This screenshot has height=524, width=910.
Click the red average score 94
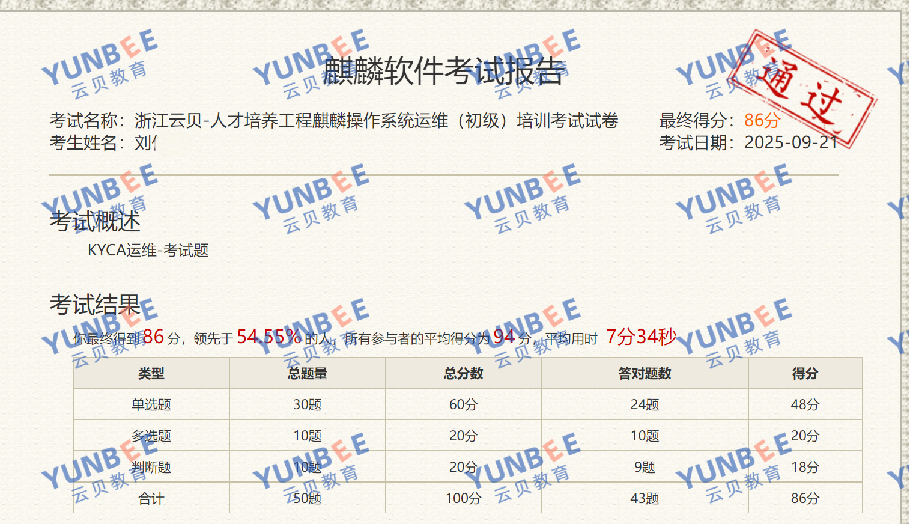pyautogui.click(x=504, y=337)
